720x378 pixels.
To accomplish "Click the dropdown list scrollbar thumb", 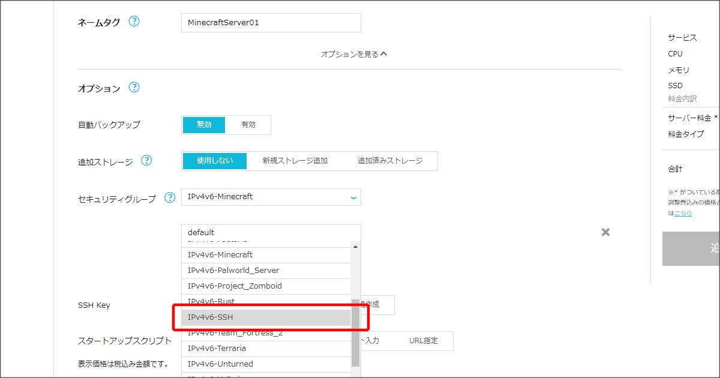I will [x=355, y=332].
